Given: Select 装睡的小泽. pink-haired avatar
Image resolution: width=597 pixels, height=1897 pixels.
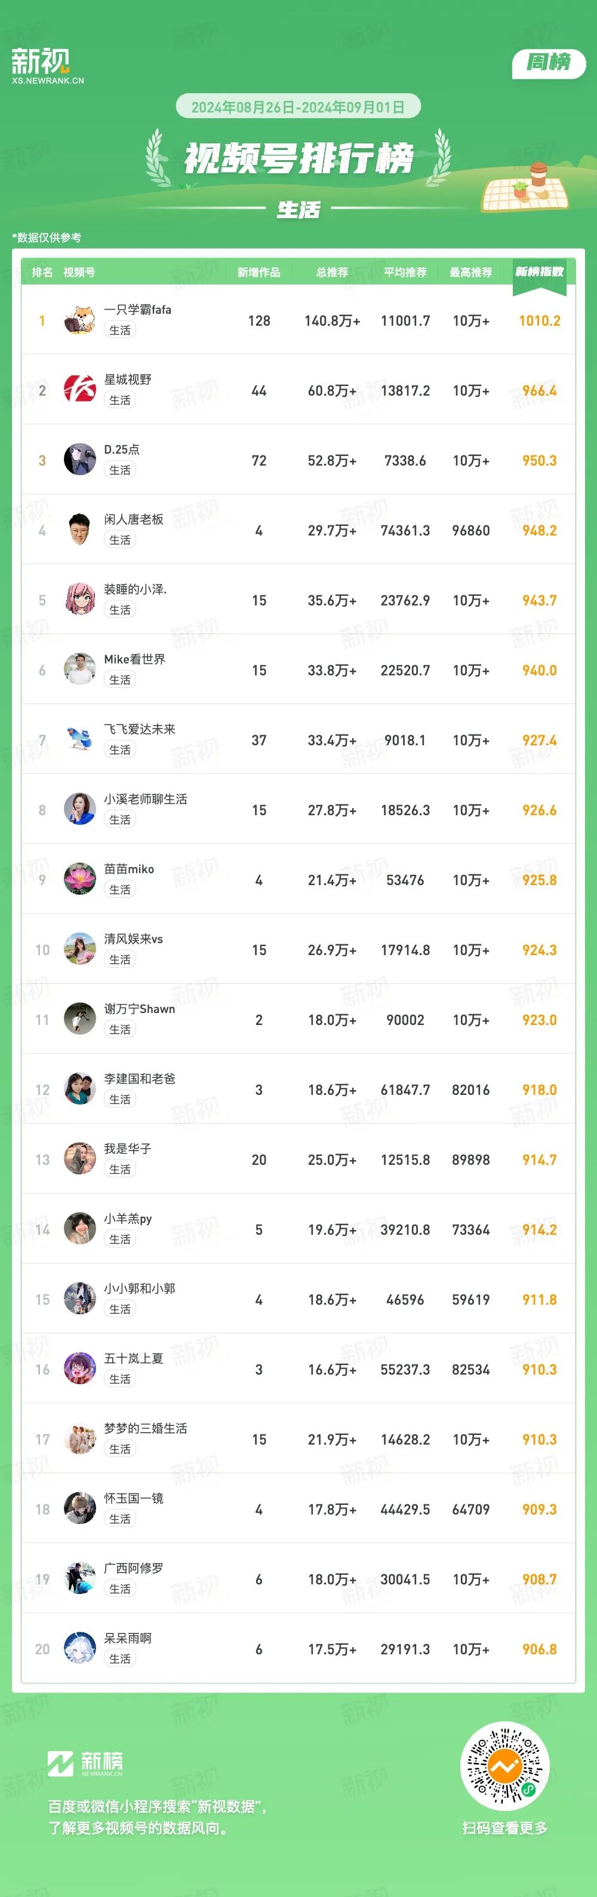Looking at the screenshot, I should (79, 600).
